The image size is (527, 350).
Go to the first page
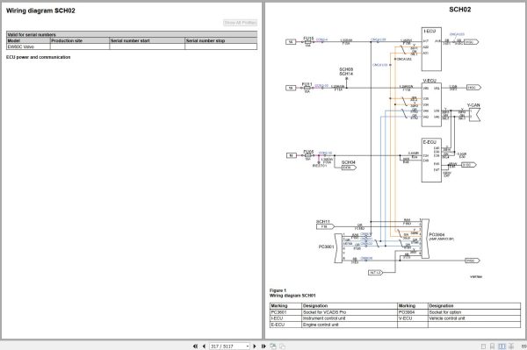195,346
